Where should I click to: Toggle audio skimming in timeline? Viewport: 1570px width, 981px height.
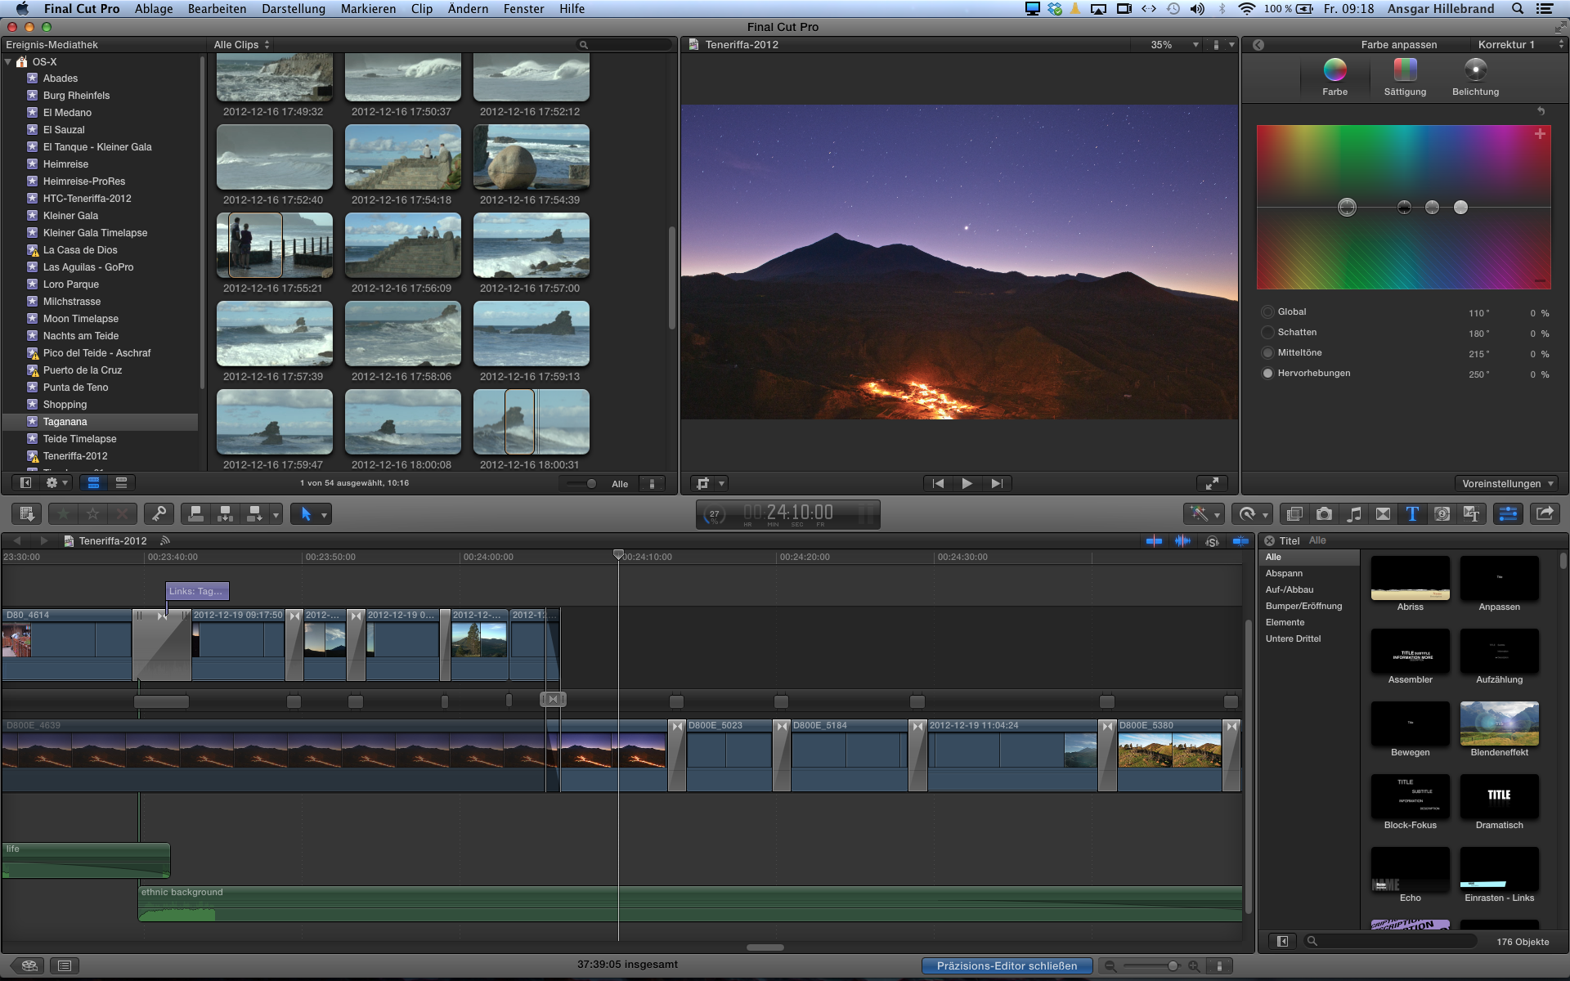click(x=1182, y=541)
